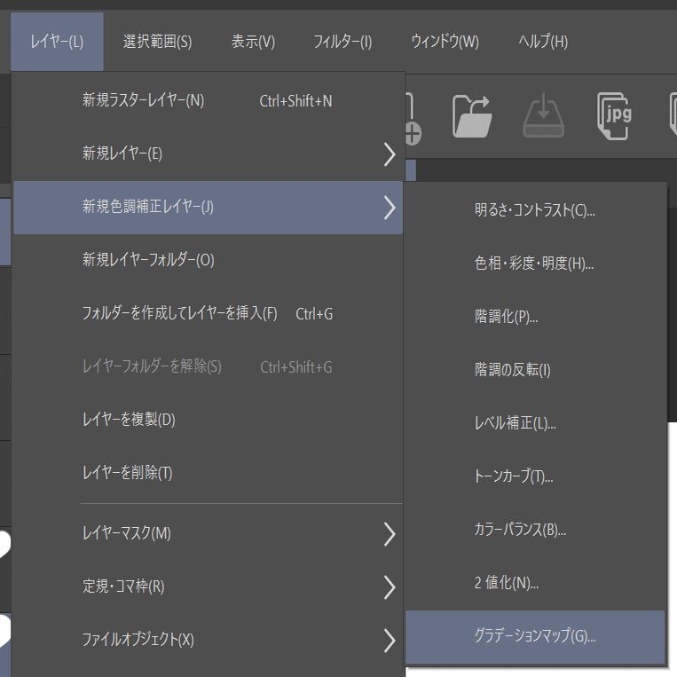Expand the 定規・コマ枠(R) submenu arrow
This screenshot has width=677, height=677.
390,587
